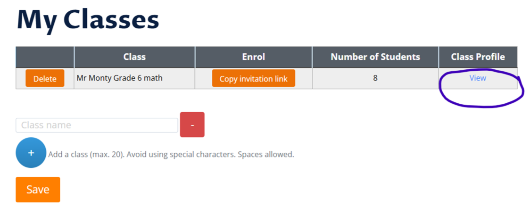The width and height of the screenshot is (530, 215).
Task: Click the blank header cell above Delete
Action: click(x=45, y=57)
